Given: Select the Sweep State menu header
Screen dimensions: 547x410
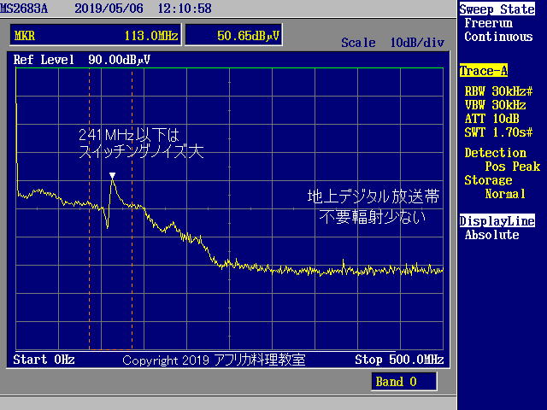Looking at the screenshot, I should click(x=497, y=9).
